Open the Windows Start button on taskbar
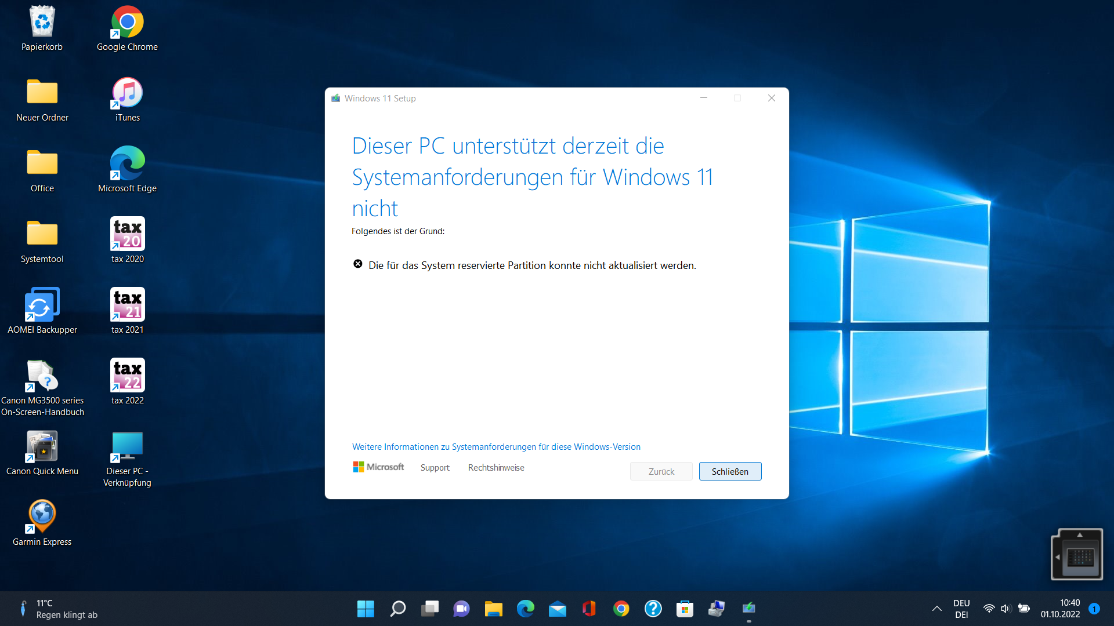 click(366, 609)
